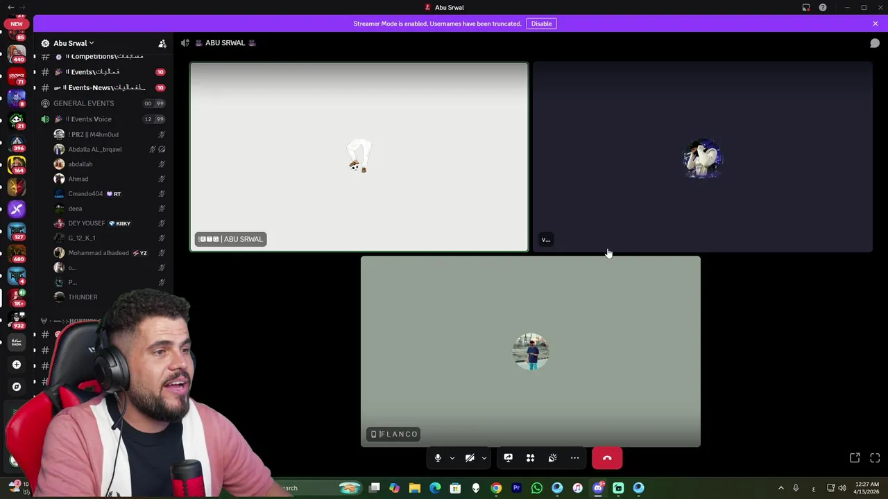Explore discoverable servers compass icon

pyautogui.click(x=17, y=387)
